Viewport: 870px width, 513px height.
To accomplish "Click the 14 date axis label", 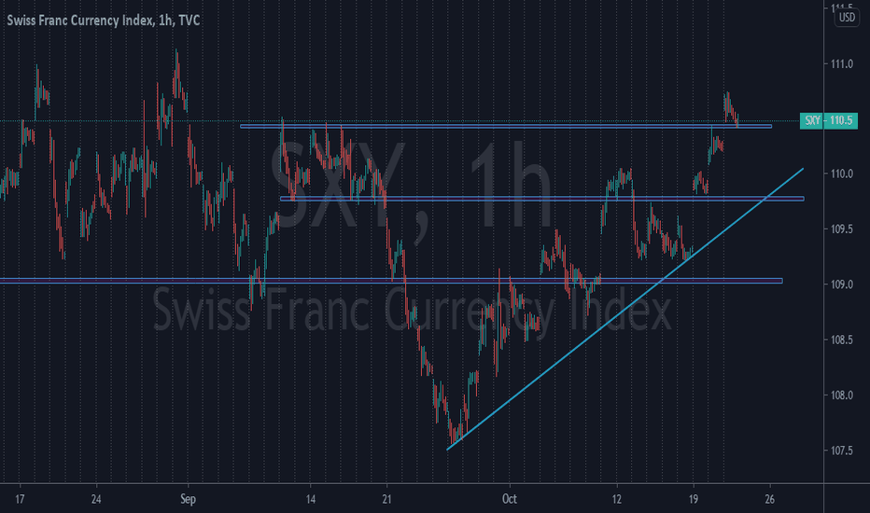I will [x=311, y=499].
